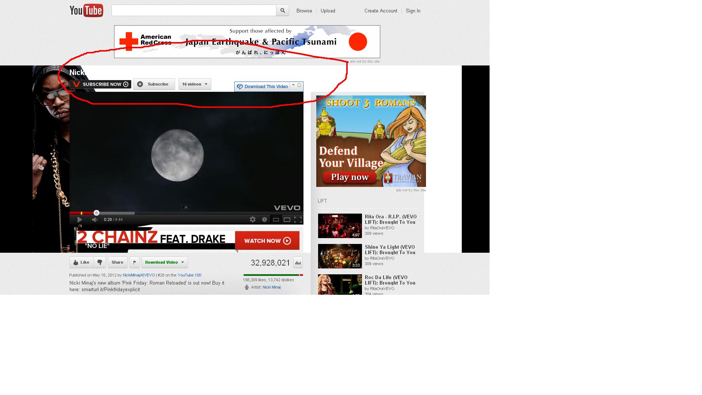Click the Nicki Minaj artist link
The height and width of the screenshot is (395, 702).
click(x=272, y=287)
